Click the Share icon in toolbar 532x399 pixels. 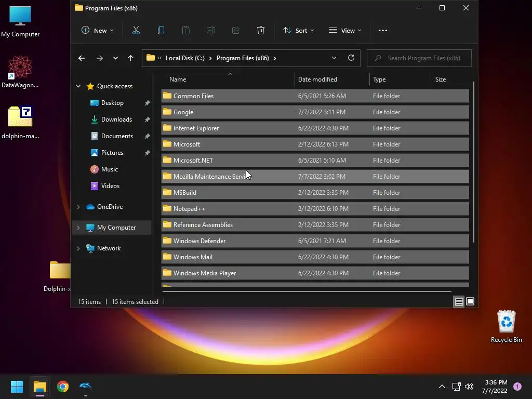coord(235,31)
